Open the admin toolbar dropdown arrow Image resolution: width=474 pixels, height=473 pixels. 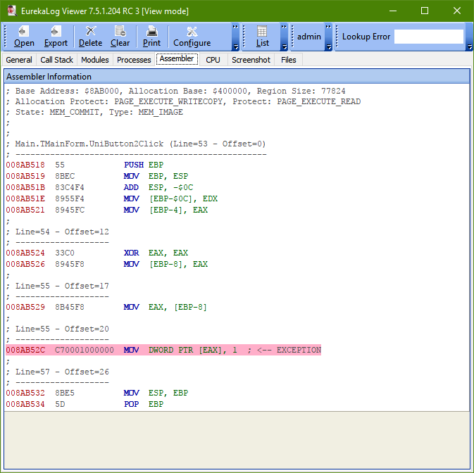click(x=329, y=47)
